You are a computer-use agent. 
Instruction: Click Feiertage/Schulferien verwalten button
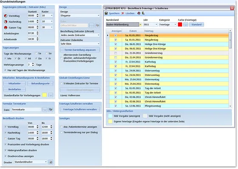[80, 110]
